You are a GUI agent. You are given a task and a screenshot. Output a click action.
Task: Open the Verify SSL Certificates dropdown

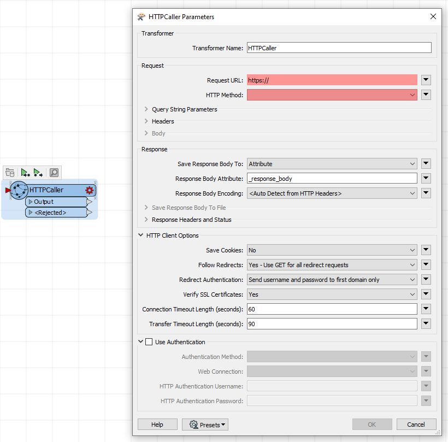pyautogui.click(x=332, y=294)
